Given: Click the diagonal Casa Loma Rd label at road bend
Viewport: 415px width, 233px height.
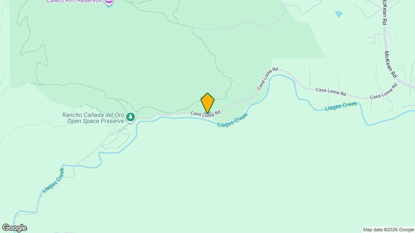Looking at the screenshot, I should (x=267, y=79).
